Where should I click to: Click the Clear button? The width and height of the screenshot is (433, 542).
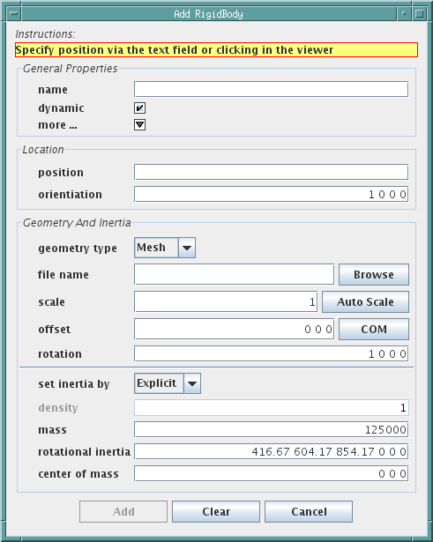[216, 511]
